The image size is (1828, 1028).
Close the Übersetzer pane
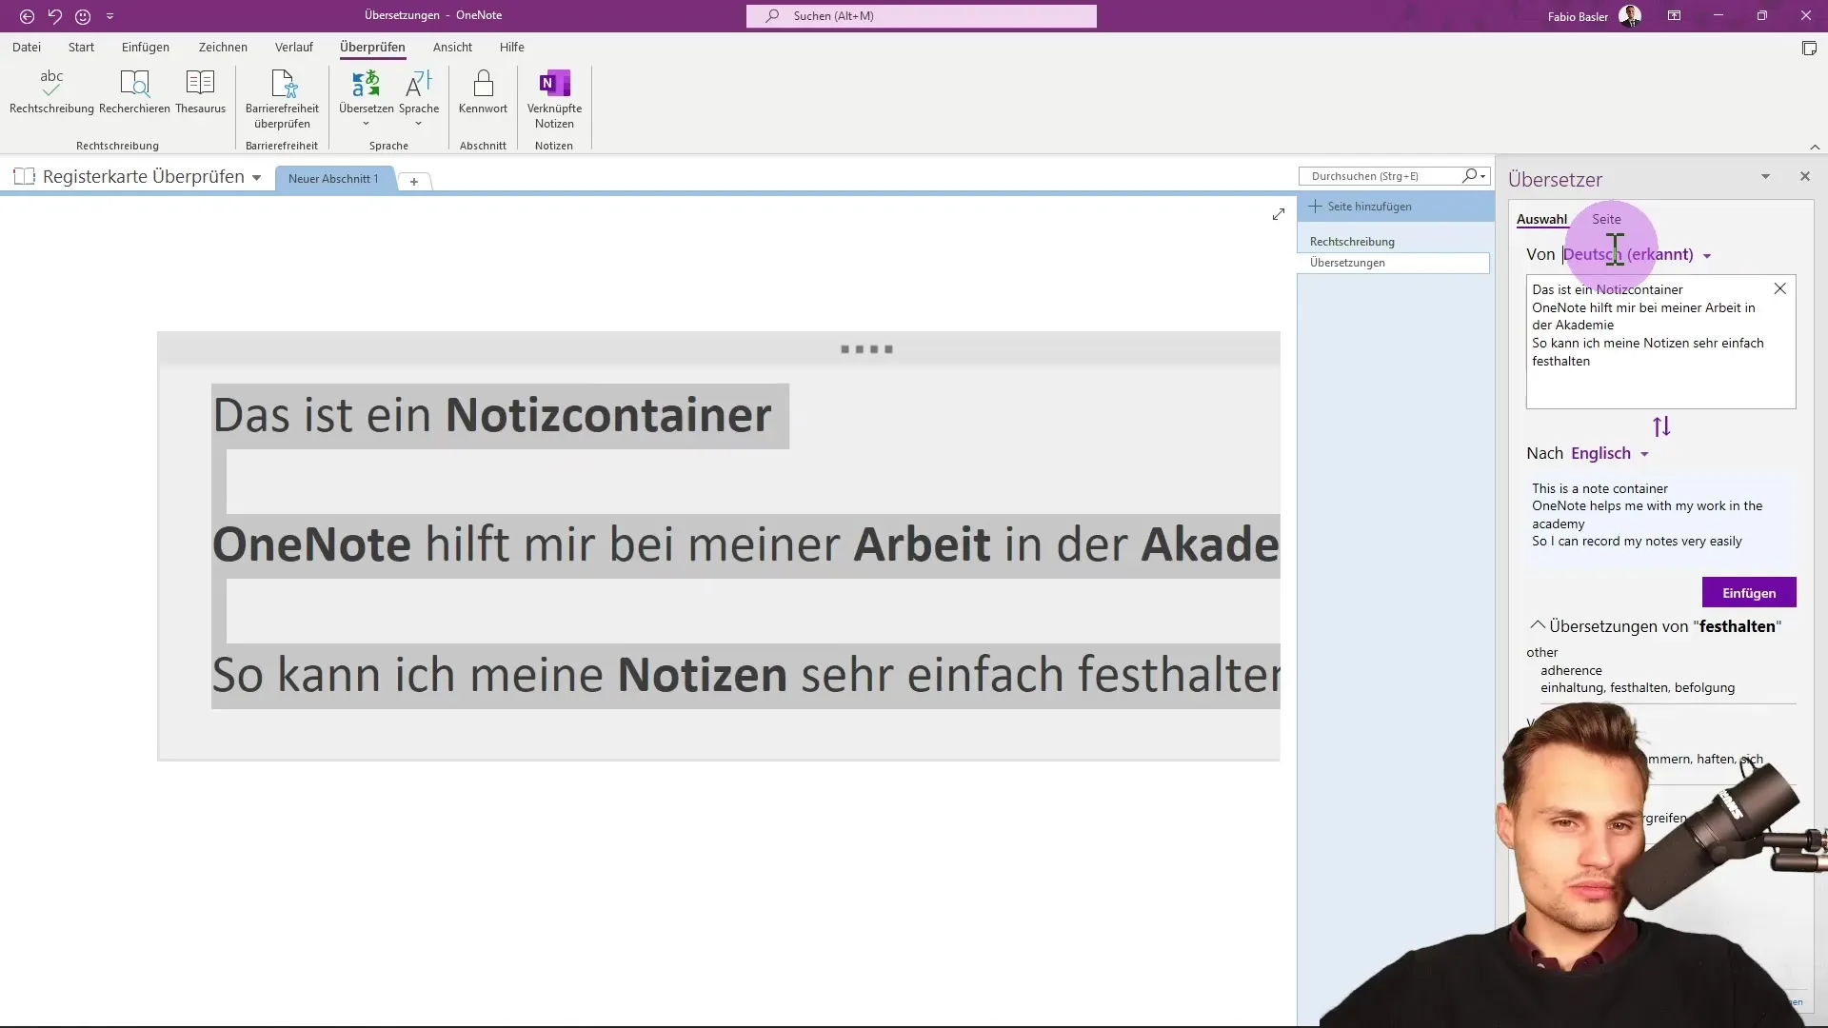tap(1804, 177)
